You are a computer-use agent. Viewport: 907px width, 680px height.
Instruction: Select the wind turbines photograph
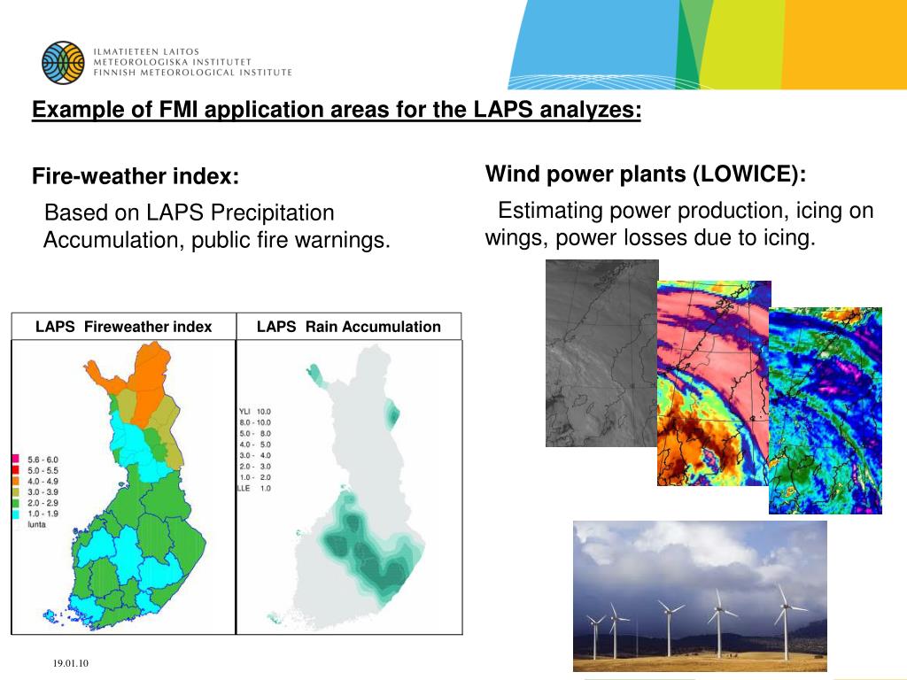pyautogui.click(x=700, y=596)
